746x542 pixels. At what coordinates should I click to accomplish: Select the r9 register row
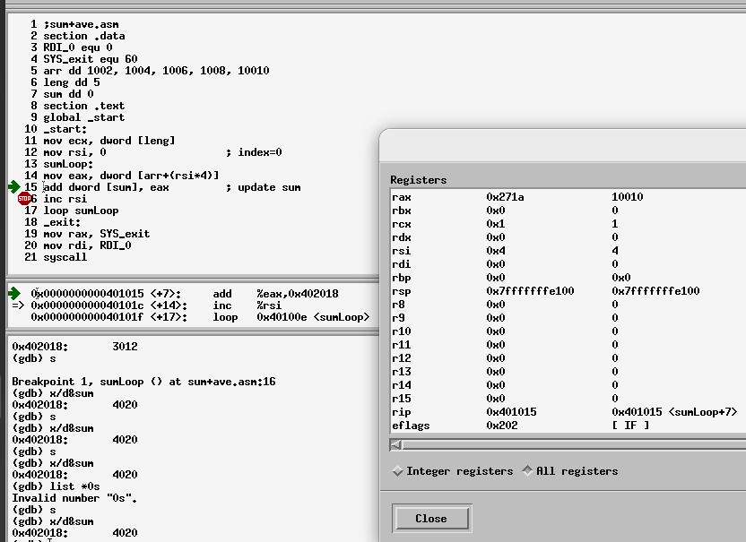pos(568,318)
